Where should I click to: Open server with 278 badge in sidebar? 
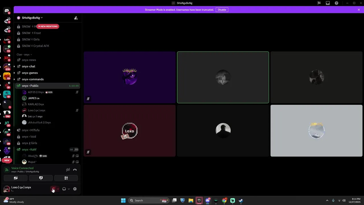click(7, 67)
